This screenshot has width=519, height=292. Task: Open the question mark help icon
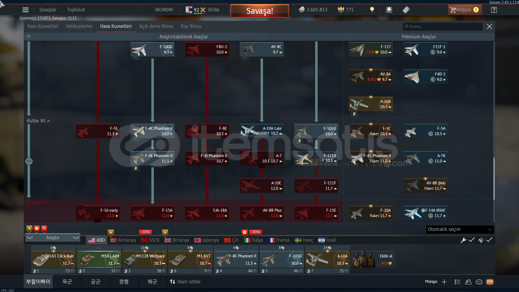tap(494, 10)
